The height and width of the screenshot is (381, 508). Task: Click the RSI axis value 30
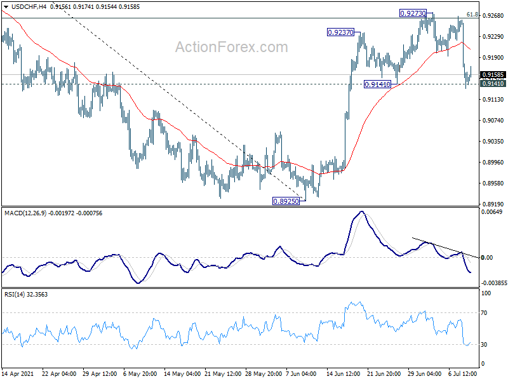[x=484, y=344]
